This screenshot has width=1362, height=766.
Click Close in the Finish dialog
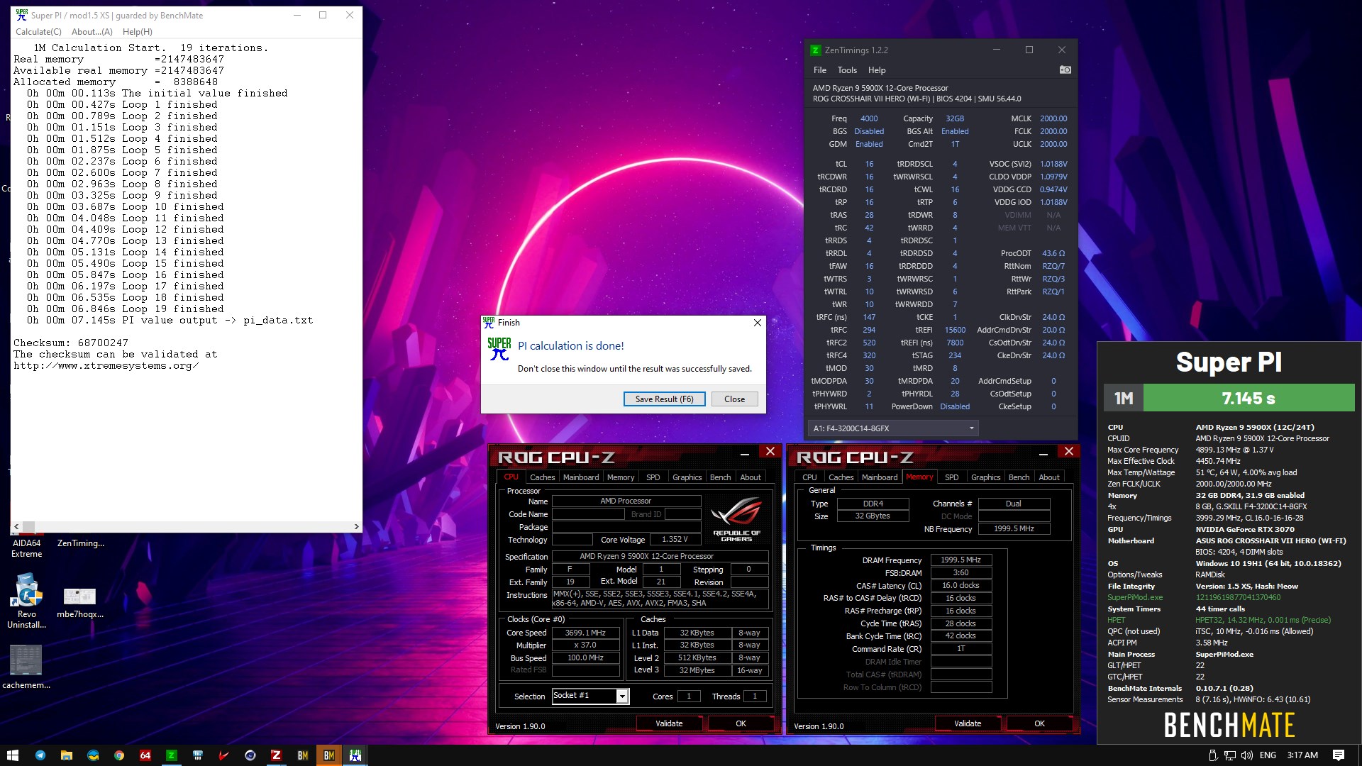click(x=734, y=399)
